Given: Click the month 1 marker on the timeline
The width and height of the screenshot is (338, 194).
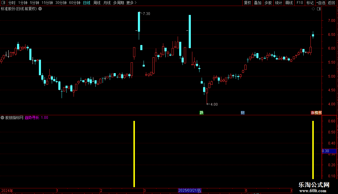Looking at the screenshot, I should 57,191.
